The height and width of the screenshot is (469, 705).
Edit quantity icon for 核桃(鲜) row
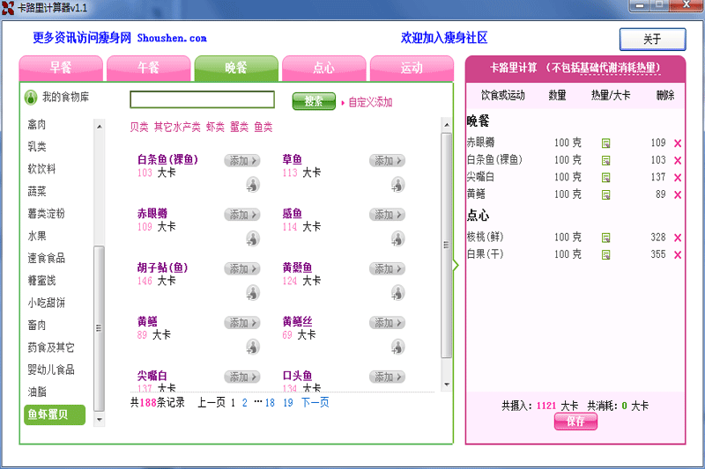point(605,238)
